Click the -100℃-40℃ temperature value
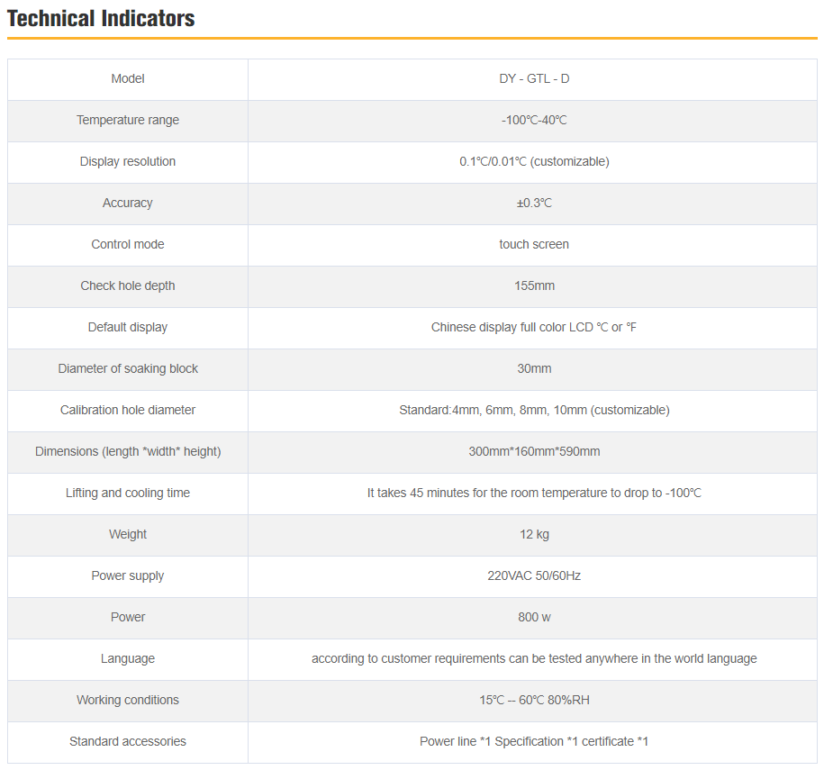The width and height of the screenshot is (824, 770). 534,121
